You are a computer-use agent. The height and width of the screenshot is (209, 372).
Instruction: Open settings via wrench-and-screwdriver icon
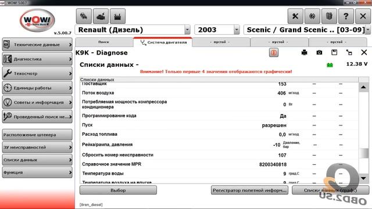pos(295,16)
